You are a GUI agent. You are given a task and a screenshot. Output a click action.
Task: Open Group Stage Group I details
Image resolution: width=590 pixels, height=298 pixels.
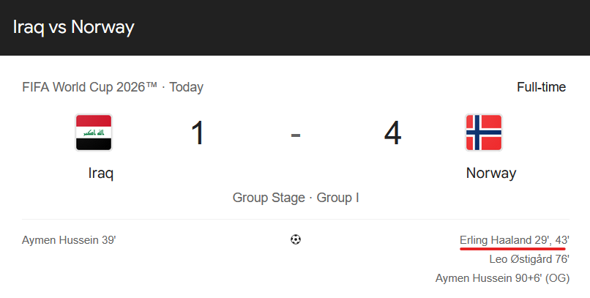(x=296, y=198)
